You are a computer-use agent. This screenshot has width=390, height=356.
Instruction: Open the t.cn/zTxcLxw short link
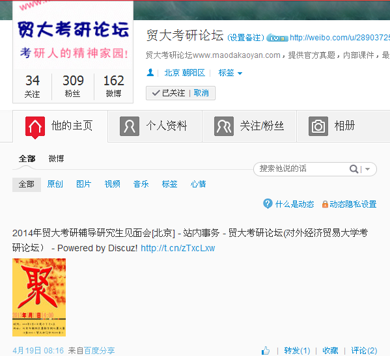[x=178, y=248]
